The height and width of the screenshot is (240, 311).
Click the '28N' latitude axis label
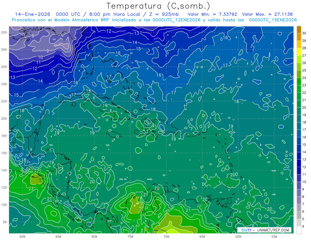tap(4, 49)
